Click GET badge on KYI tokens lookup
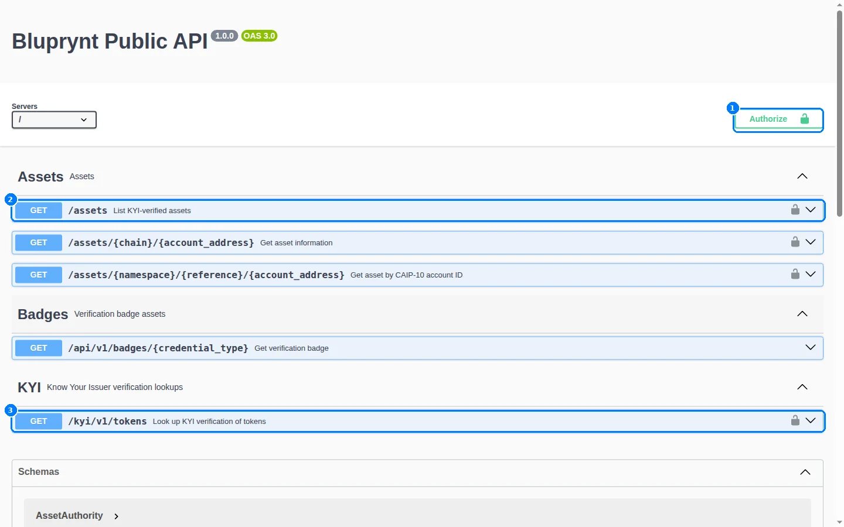This screenshot has width=844, height=527. tap(39, 421)
